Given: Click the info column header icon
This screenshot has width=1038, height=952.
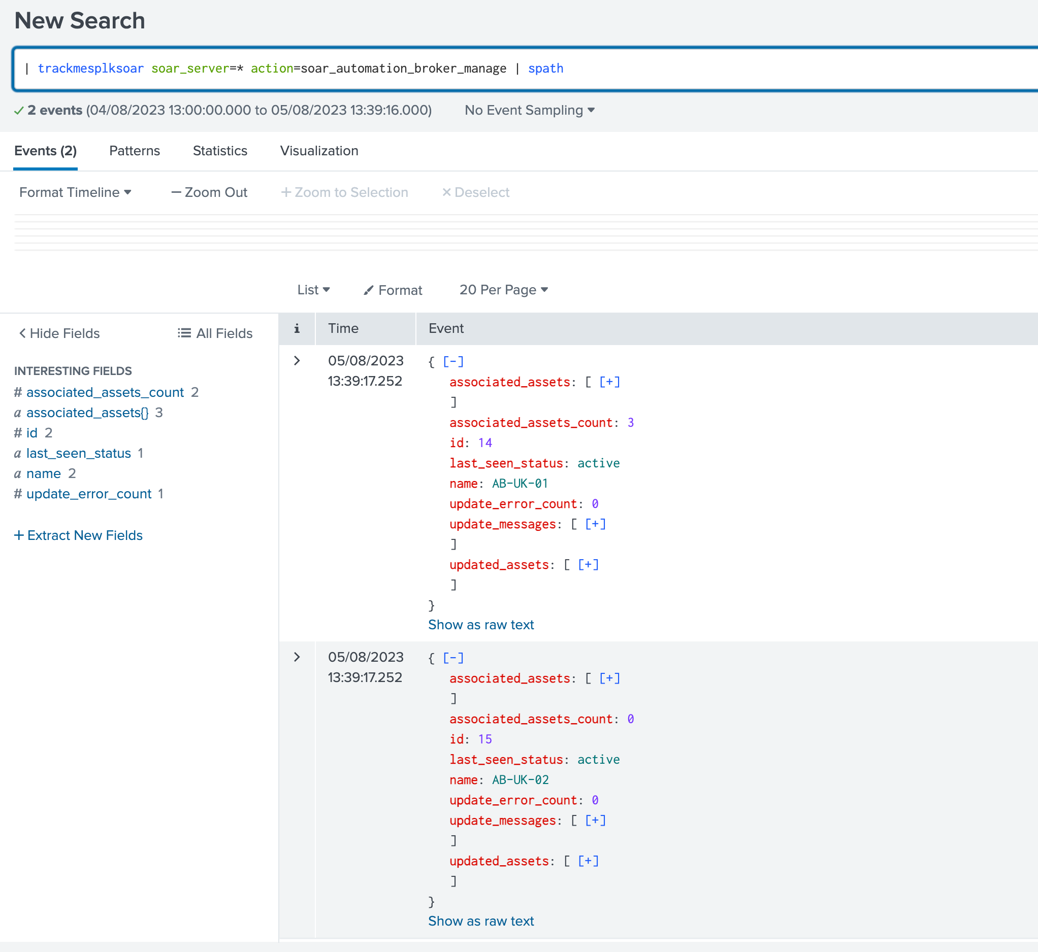Looking at the screenshot, I should (297, 329).
